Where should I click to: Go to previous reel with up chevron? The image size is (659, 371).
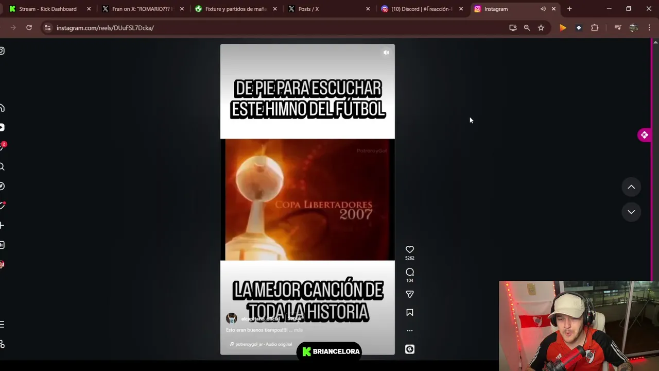[631, 187]
